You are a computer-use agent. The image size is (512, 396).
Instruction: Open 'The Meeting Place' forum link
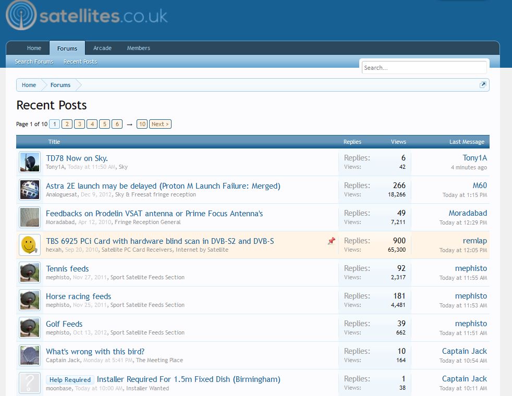[x=160, y=360]
